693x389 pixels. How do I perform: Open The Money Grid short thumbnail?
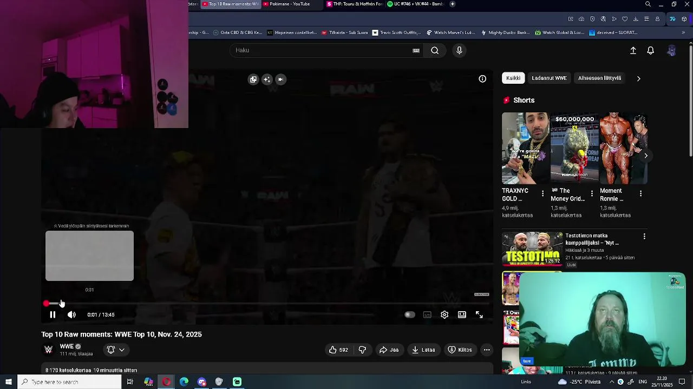coord(574,148)
